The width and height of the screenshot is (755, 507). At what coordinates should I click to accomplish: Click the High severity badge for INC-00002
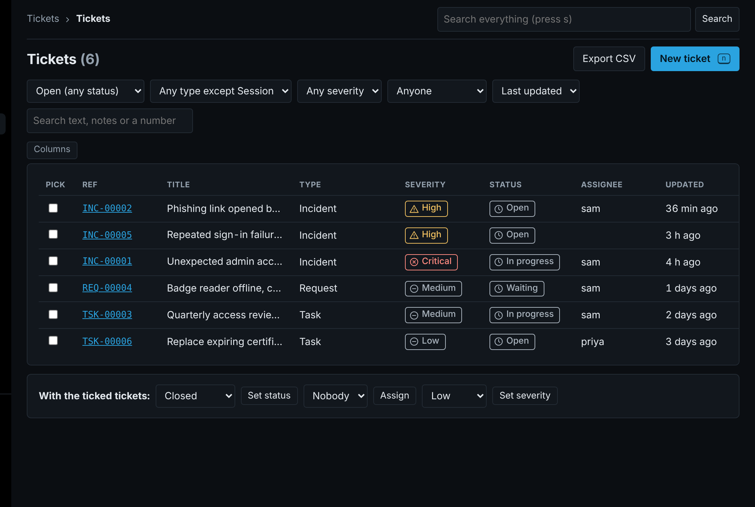point(426,208)
